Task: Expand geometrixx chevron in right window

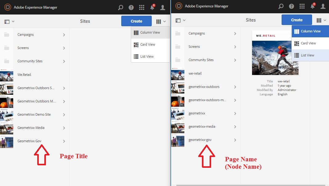Action: tap(235, 113)
